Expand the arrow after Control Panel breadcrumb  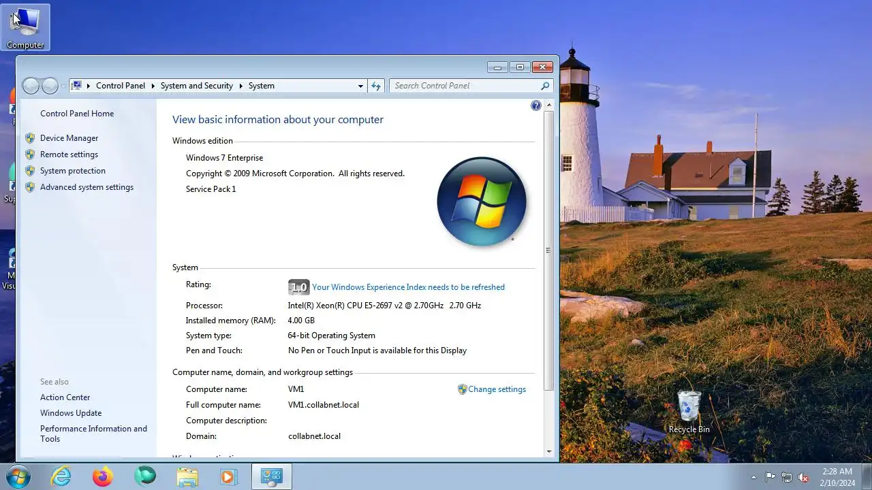tap(154, 86)
